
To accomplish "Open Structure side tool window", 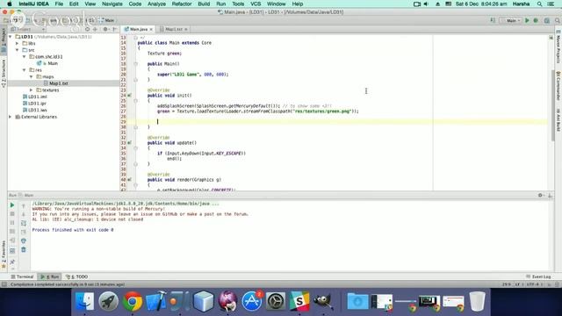I will 4,74.
